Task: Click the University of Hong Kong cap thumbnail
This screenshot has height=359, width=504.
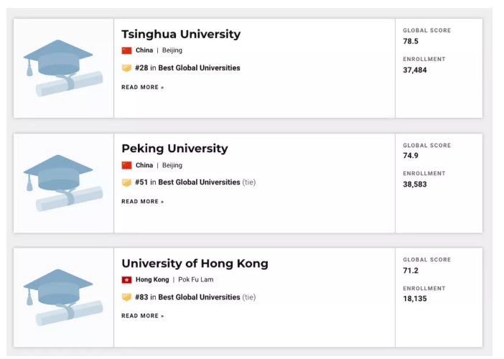Action: 63,297
